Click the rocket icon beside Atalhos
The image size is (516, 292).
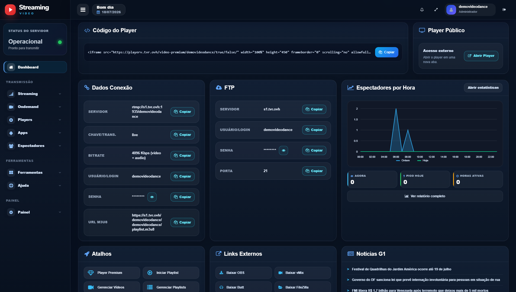click(x=87, y=254)
